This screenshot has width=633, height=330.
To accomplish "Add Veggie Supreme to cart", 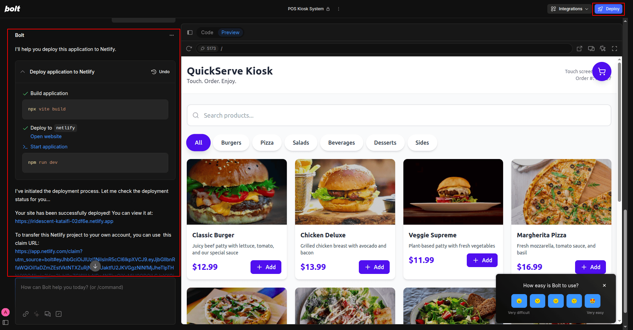I will tap(482, 260).
